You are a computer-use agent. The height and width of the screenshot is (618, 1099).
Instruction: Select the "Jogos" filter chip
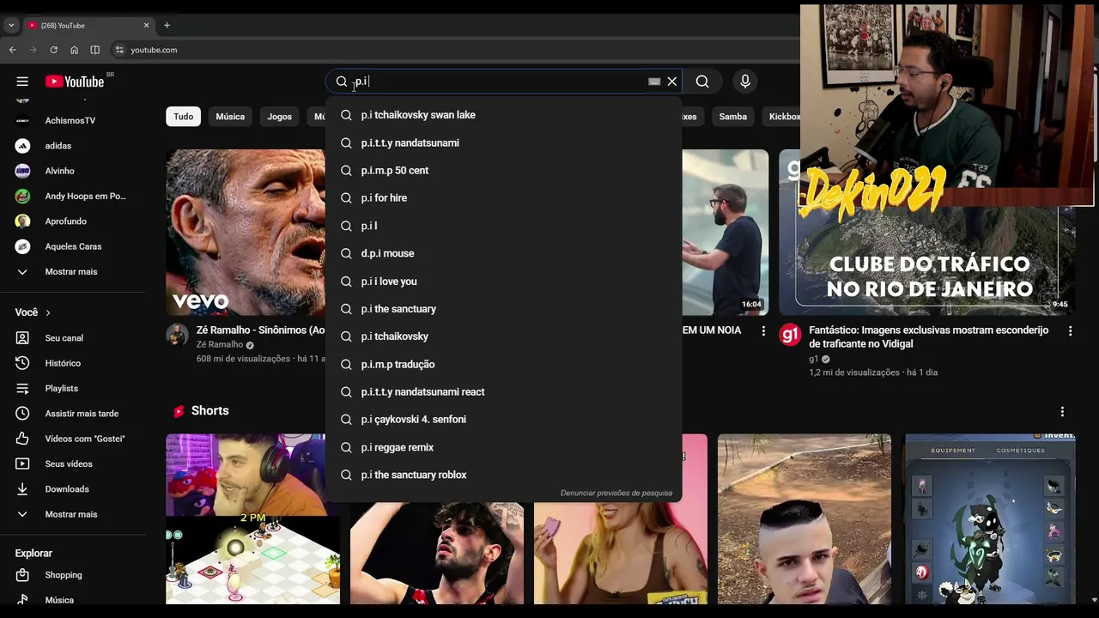(x=279, y=117)
